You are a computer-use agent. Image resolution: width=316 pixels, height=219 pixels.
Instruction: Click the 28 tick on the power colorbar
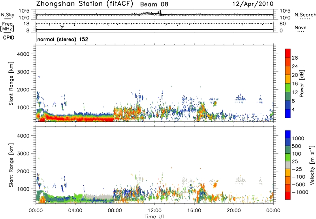[295, 58]
